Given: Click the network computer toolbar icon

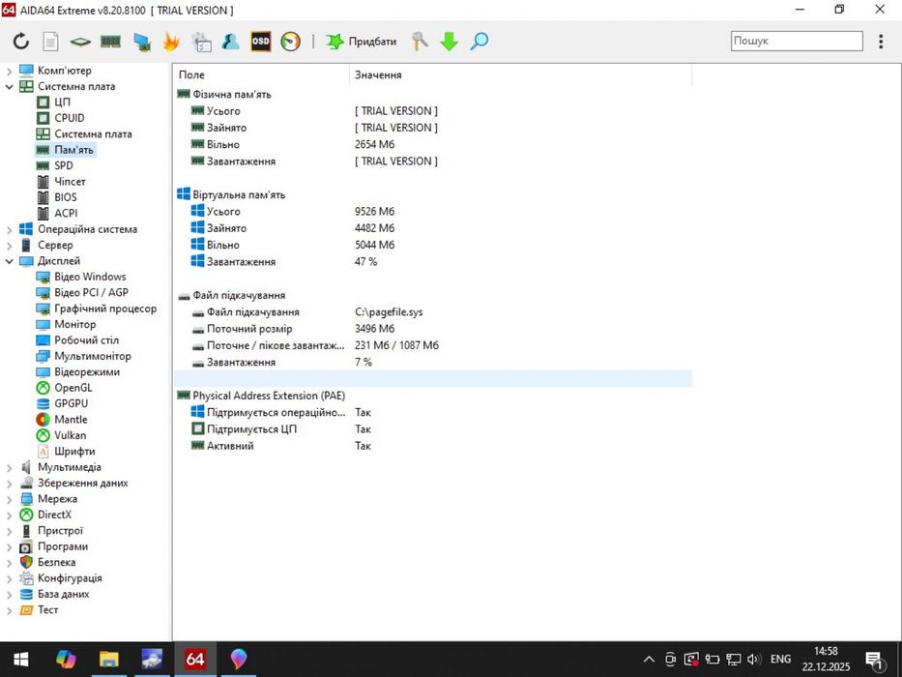Looking at the screenshot, I should coord(141,42).
